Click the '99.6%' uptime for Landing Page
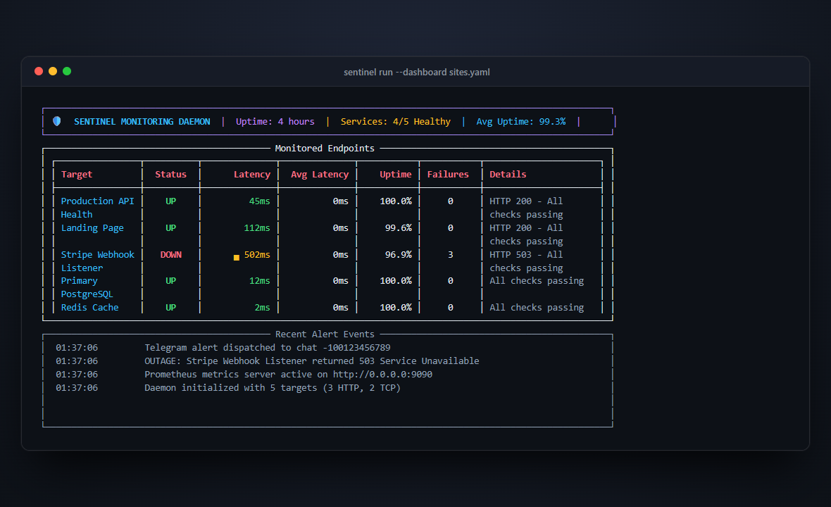 (398, 228)
